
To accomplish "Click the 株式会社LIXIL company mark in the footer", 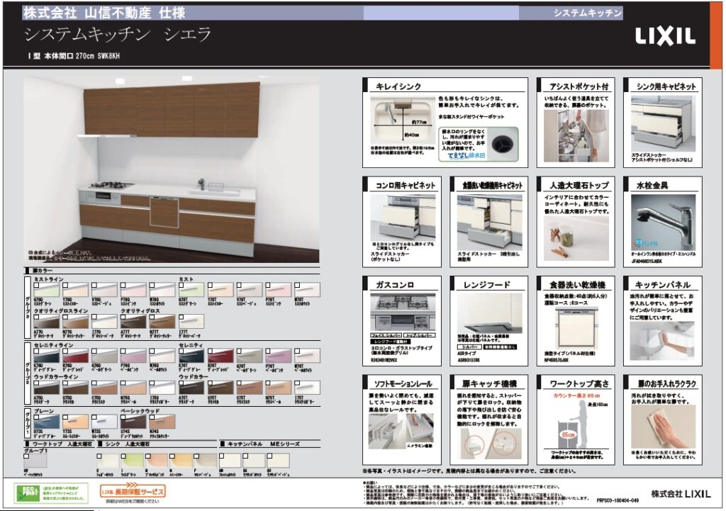I will [681, 494].
